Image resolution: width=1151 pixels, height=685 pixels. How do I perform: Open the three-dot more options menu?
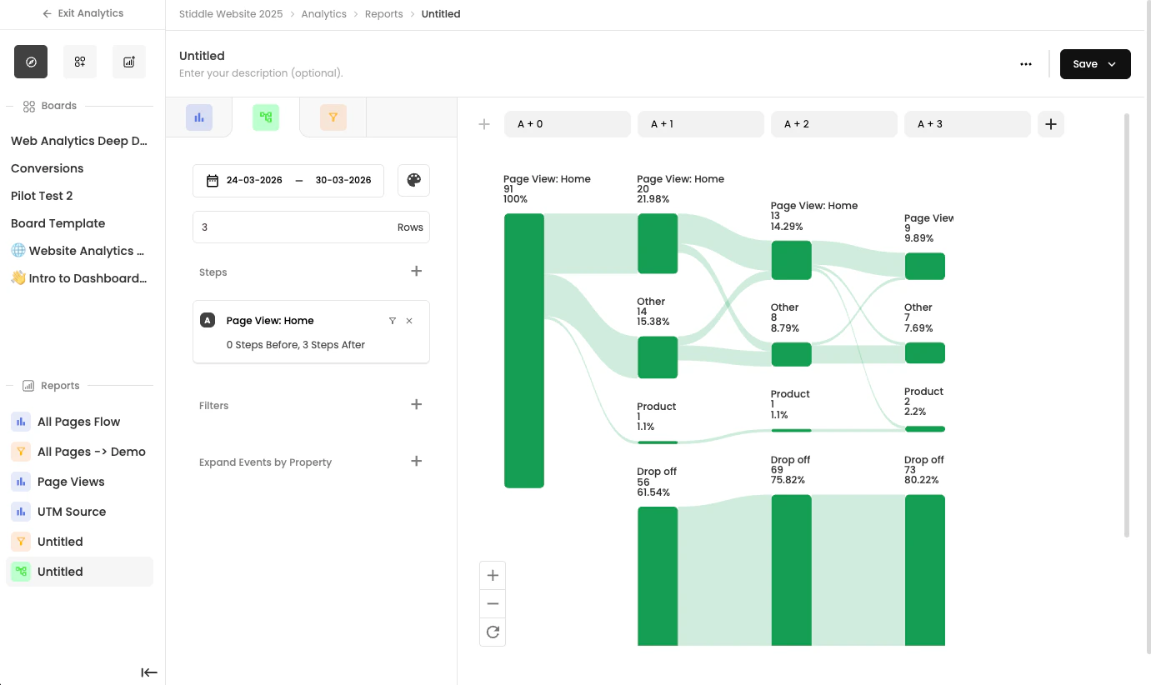click(x=1026, y=64)
